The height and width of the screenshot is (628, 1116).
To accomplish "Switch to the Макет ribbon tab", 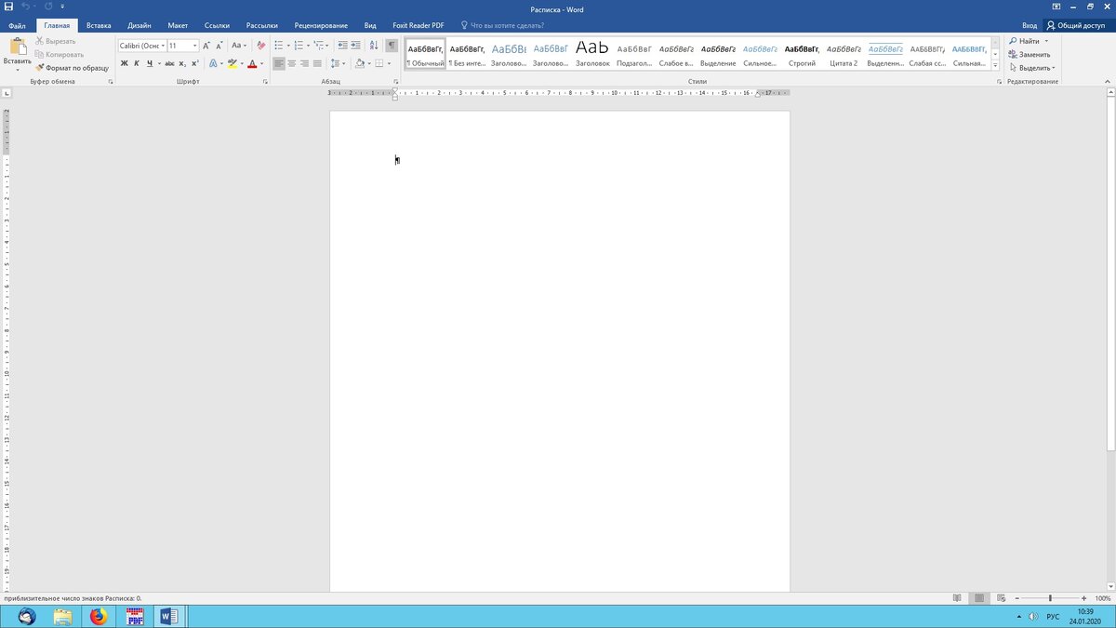I will point(178,25).
